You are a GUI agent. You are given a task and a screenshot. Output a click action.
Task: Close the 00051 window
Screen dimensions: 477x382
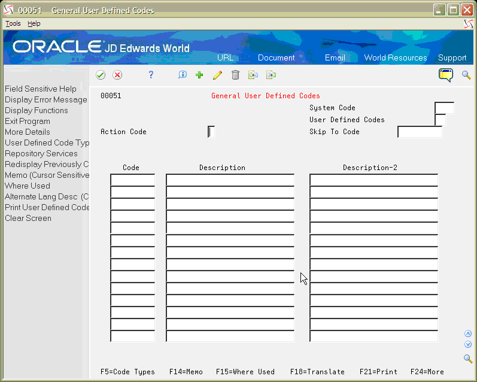[467, 10]
